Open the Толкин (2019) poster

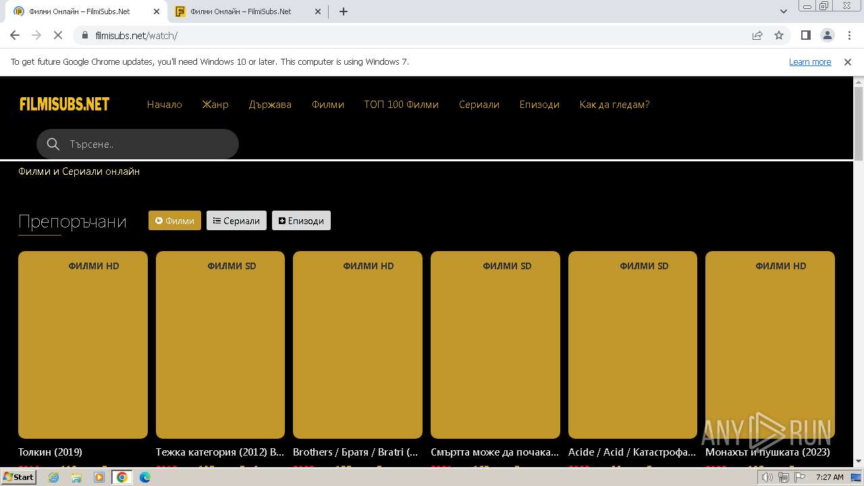point(83,345)
